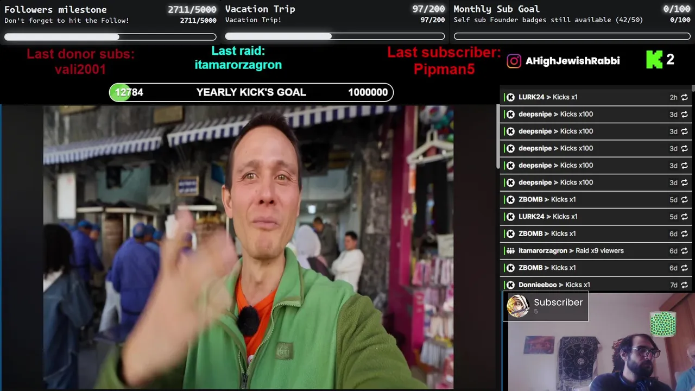The height and width of the screenshot is (391, 695).
Task: Click the raid viewers icon beside itamarorzagron
Action: point(510,251)
